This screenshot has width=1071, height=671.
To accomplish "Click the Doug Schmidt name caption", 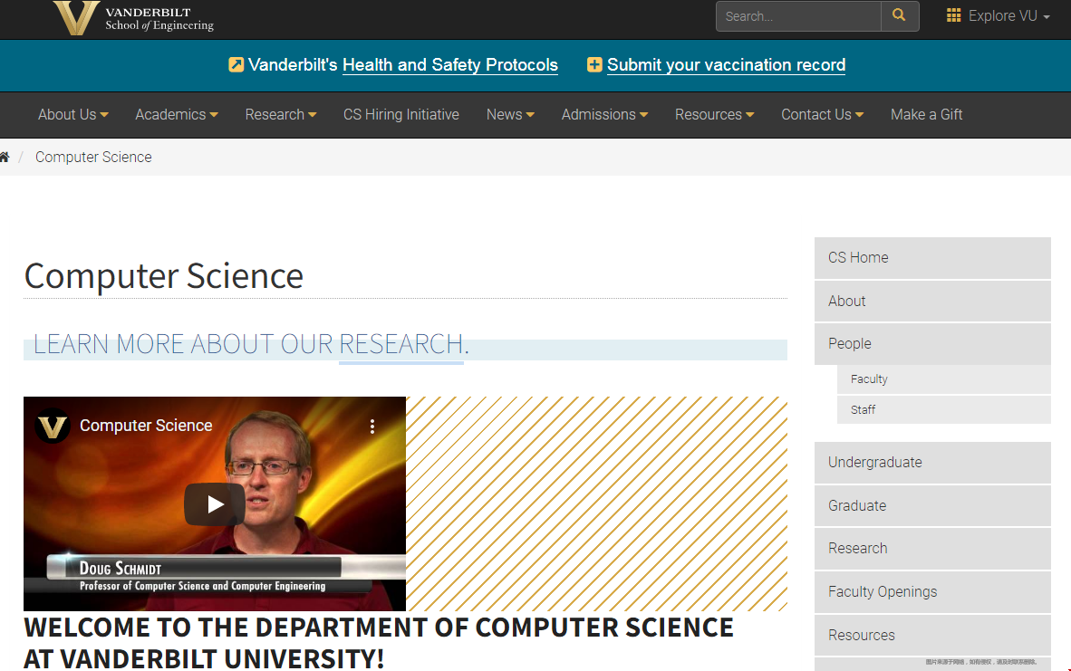I will (121, 569).
